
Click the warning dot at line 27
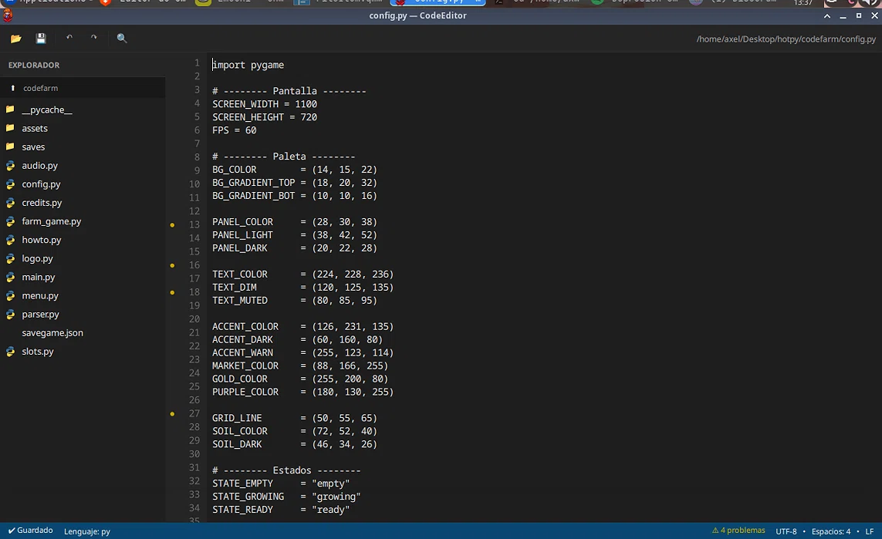(x=172, y=413)
